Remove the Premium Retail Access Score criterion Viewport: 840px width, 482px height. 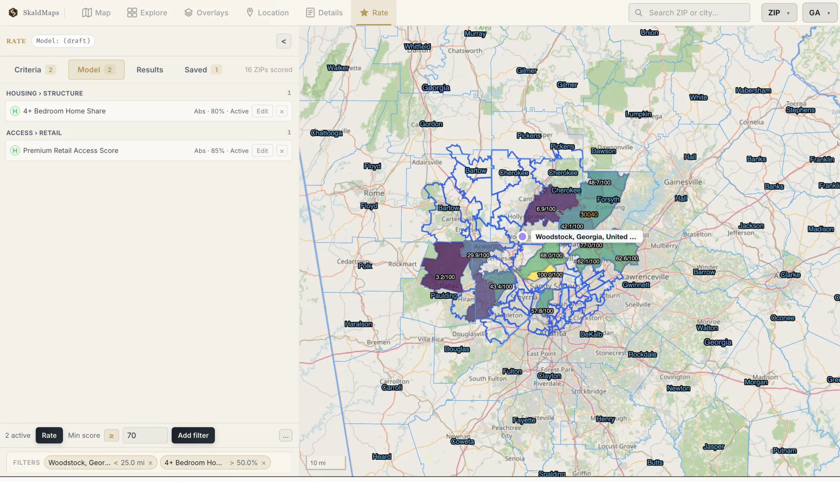[x=282, y=150]
